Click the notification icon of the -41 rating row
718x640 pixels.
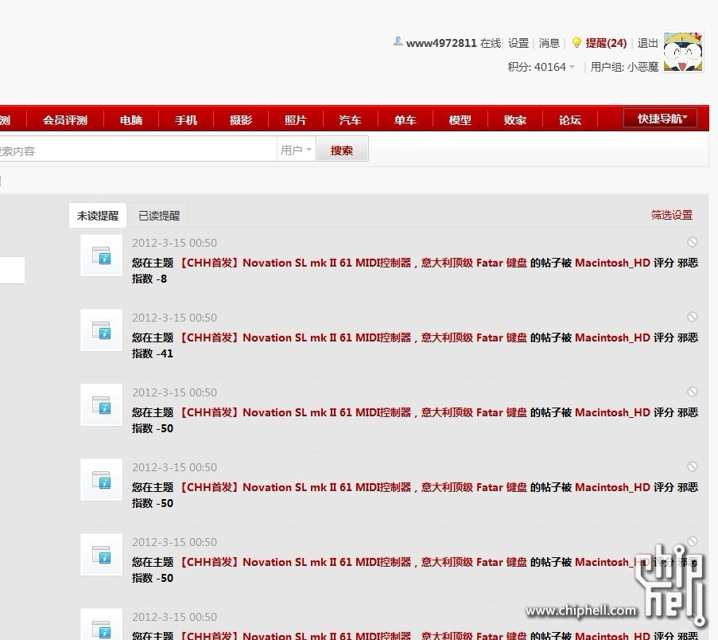(x=102, y=330)
